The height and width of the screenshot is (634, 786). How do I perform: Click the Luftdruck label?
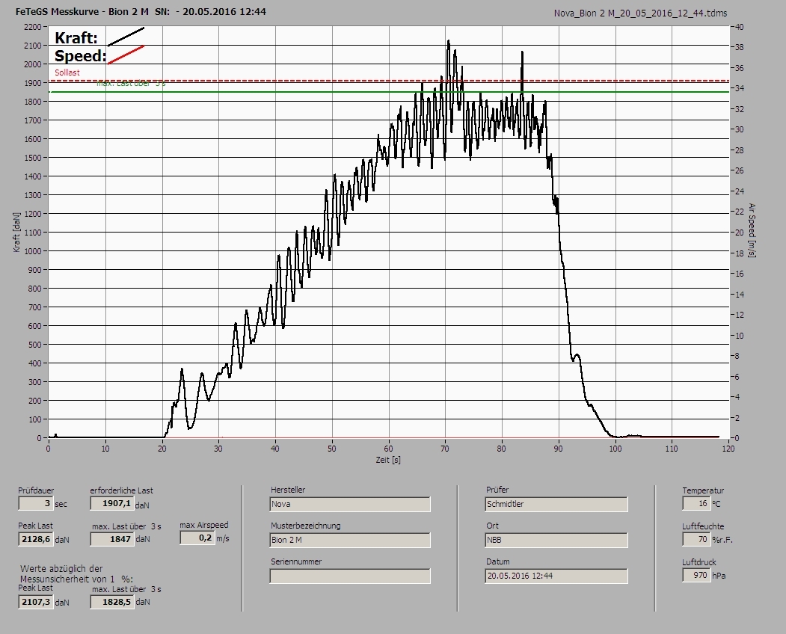coord(699,562)
